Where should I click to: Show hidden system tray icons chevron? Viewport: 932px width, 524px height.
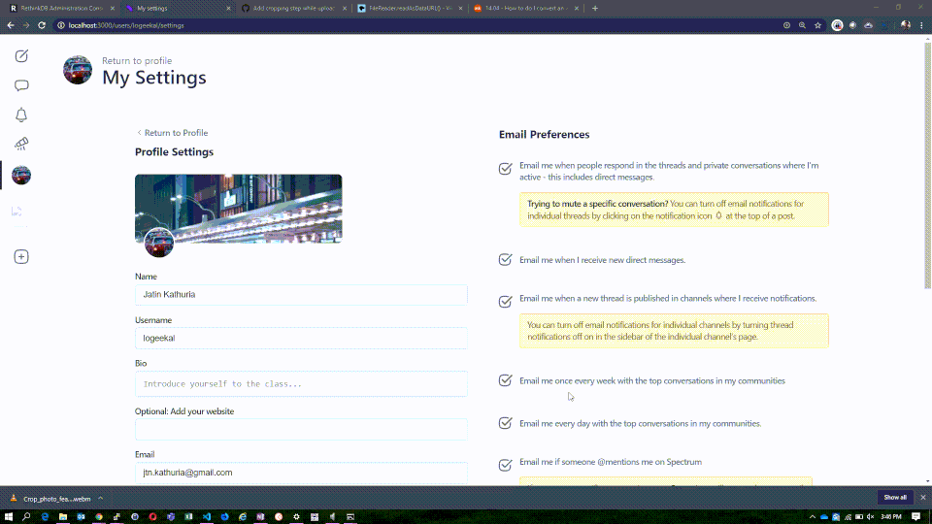tap(812, 517)
